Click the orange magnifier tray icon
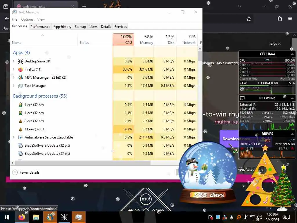 (239, 217)
